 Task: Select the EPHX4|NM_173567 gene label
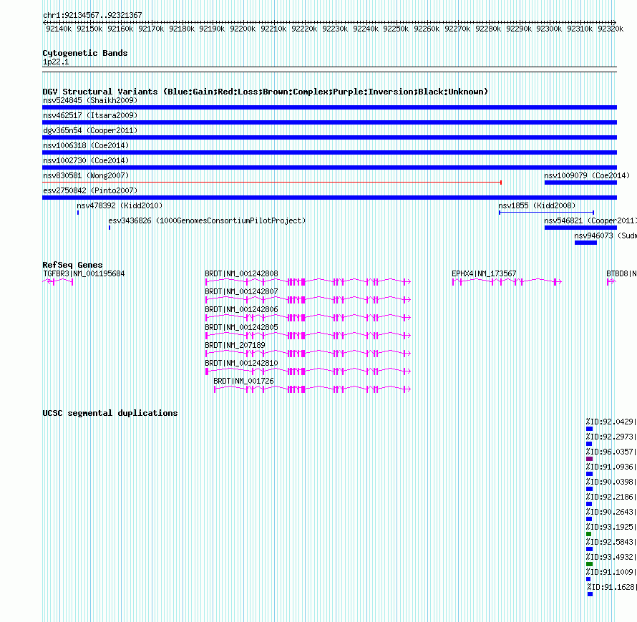(484, 274)
